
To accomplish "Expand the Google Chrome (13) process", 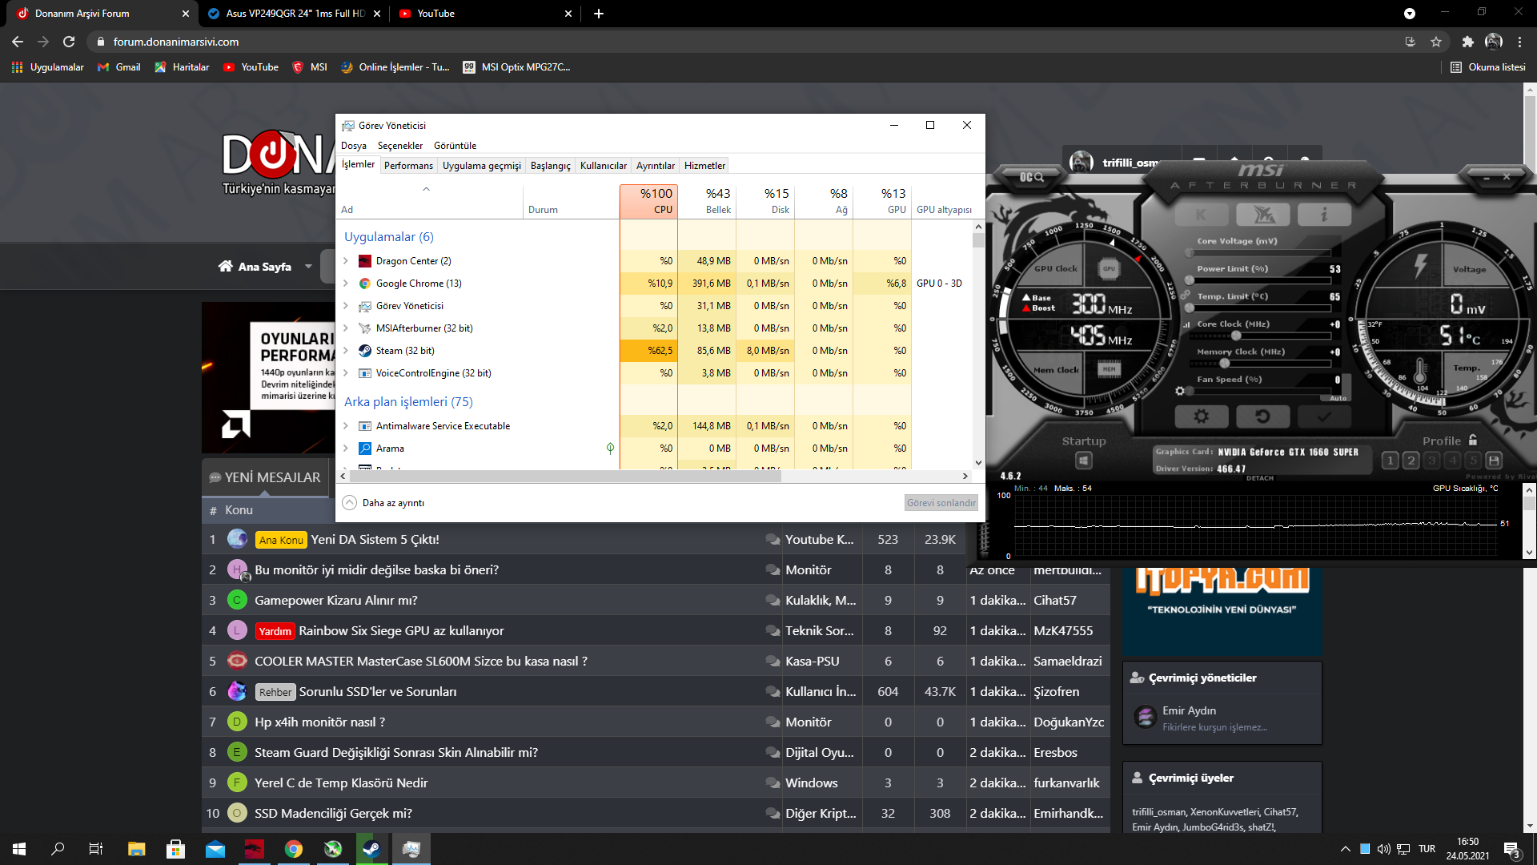I will click(346, 284).
